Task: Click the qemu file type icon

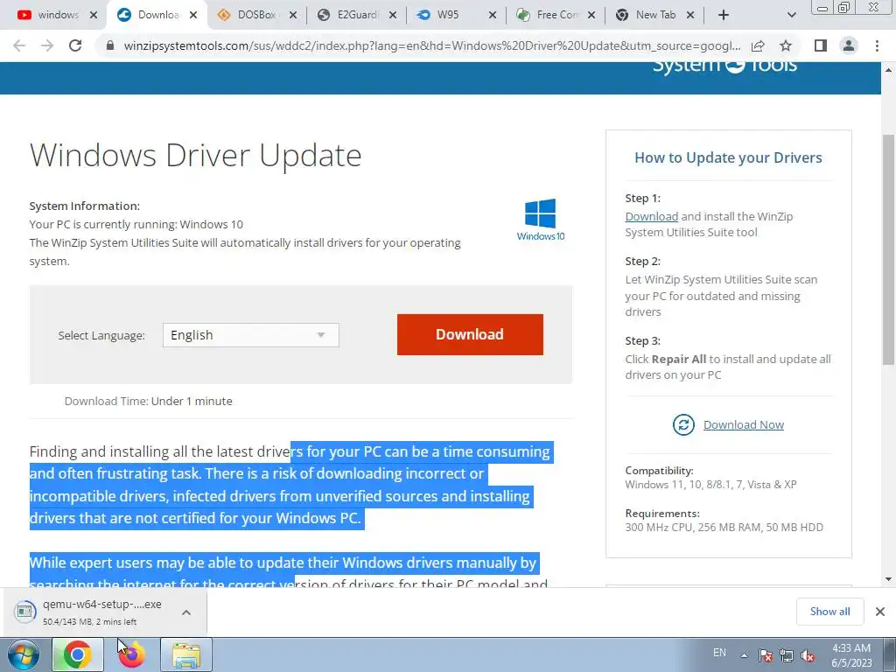Action: point(24,612)
